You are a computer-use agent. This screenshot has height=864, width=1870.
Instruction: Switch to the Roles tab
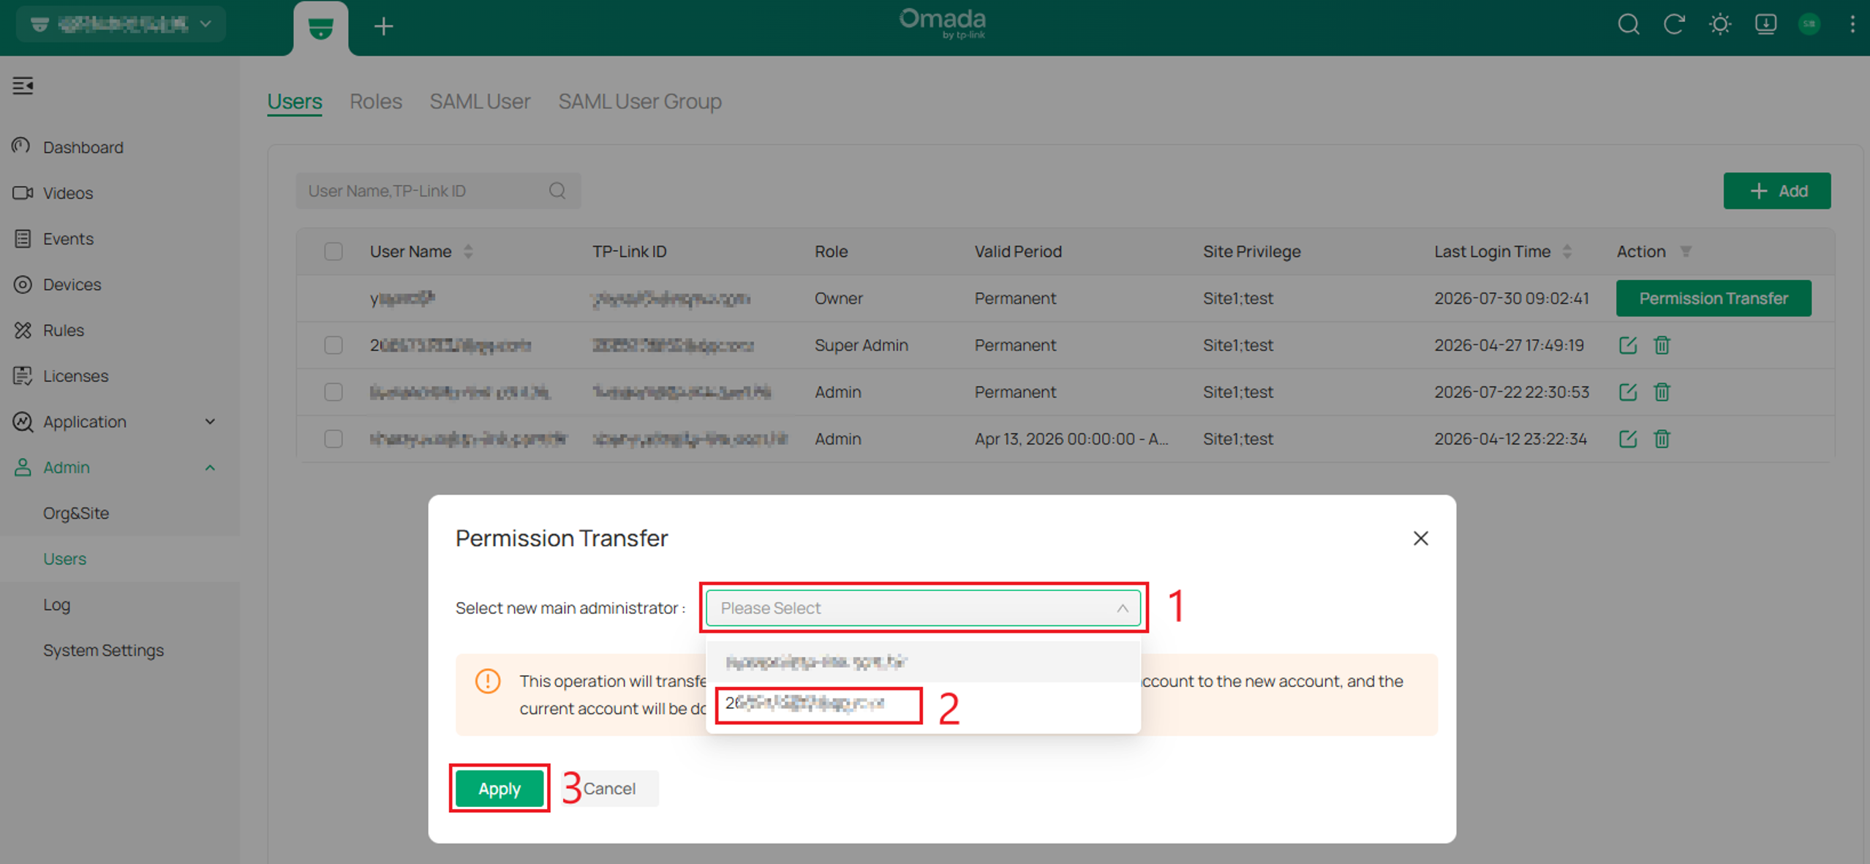pyautogui.click(x=376, y=101)
